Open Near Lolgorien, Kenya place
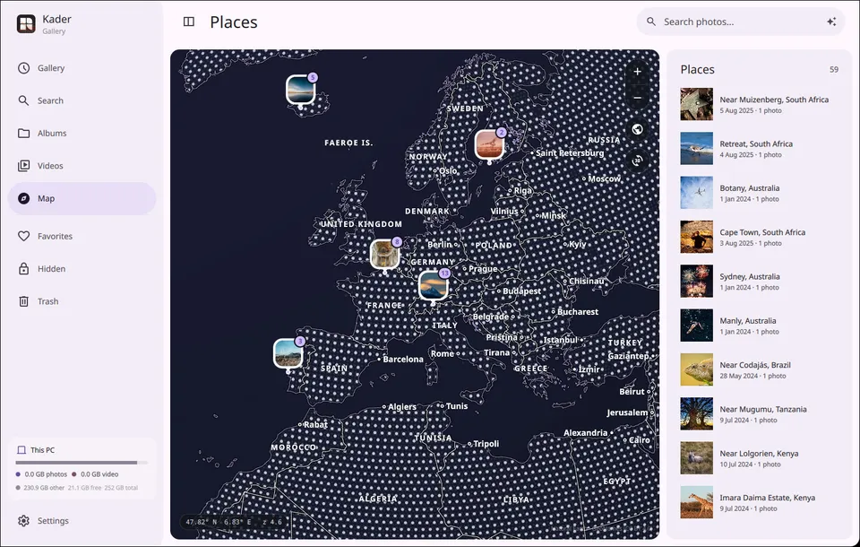Viewport: 860px width, 547px height. pyautogui.click(x=760, y=458)
